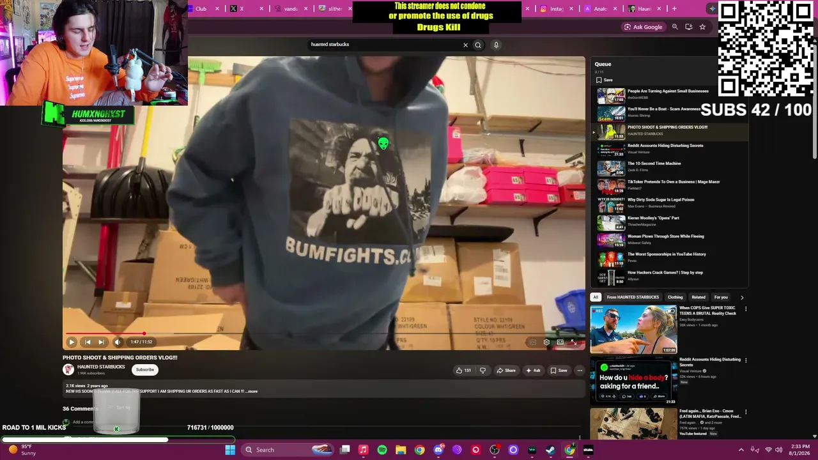Click the Windows taskbar Search box
The width and height of the screenshot is (818, 460).
coord(288,450)
